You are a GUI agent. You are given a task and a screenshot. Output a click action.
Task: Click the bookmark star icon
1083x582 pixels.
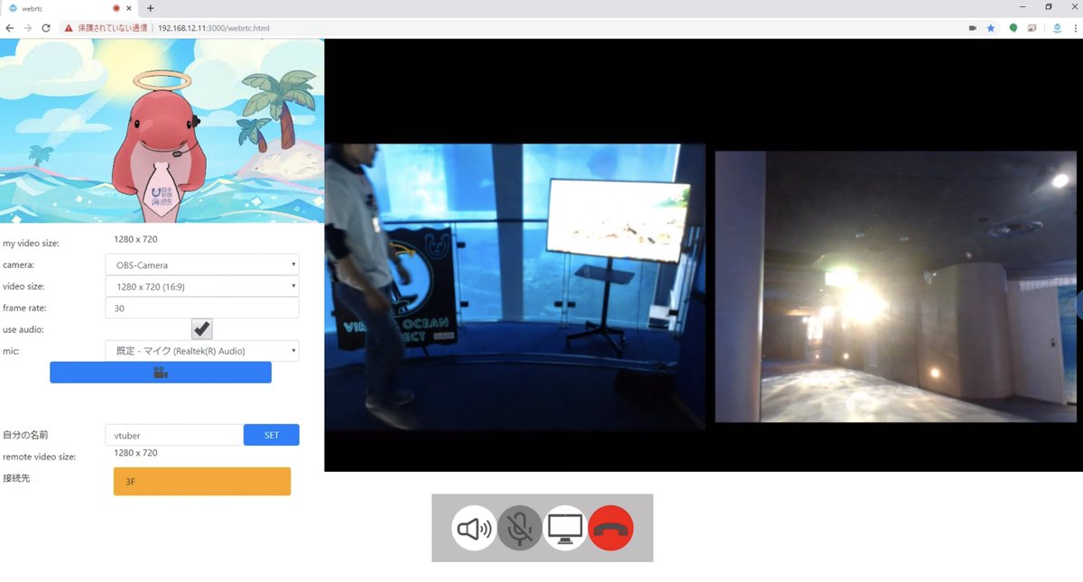[x=991, y=28]
